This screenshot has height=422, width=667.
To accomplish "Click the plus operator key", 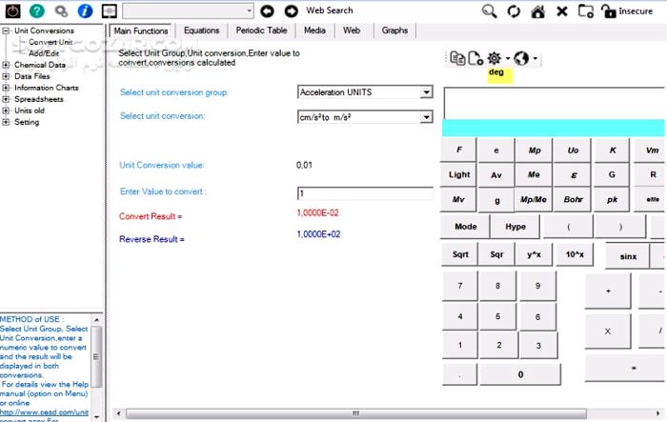I will (608, 291).
